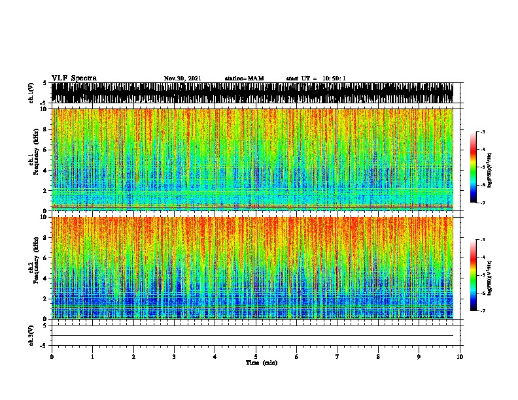Image resolution: width=518 pixels, height=400 pixels.
Task: Click time axis tick label "6"
Action: [297, 357]
